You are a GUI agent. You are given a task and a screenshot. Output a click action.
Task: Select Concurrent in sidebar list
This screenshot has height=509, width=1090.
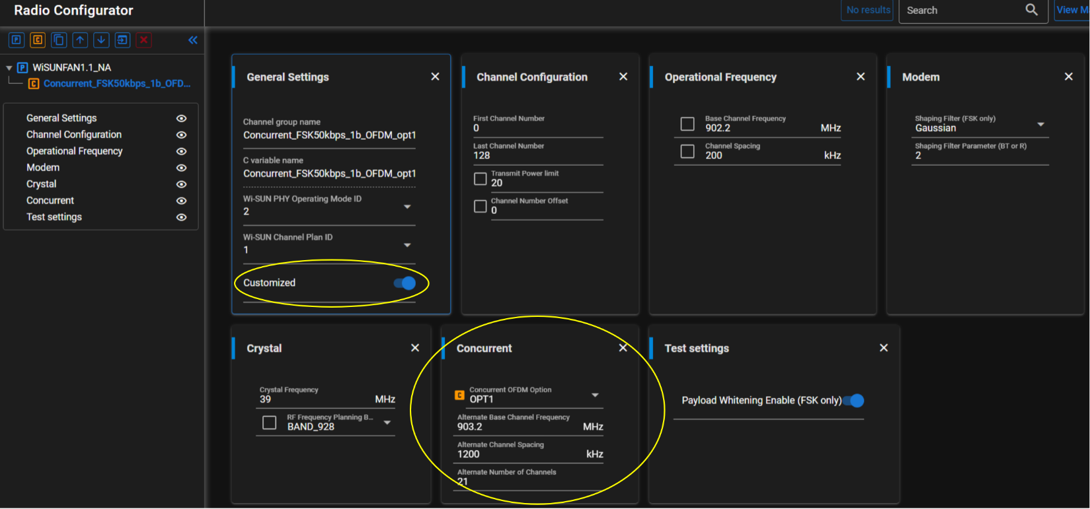click(50, 201)
